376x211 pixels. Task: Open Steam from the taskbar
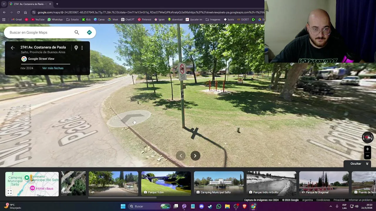coord(210,206)
